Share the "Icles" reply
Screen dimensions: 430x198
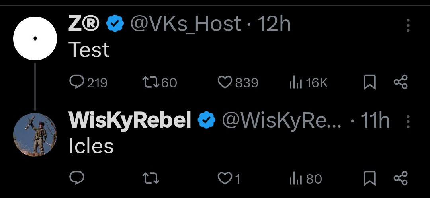(x=400, y=179)
